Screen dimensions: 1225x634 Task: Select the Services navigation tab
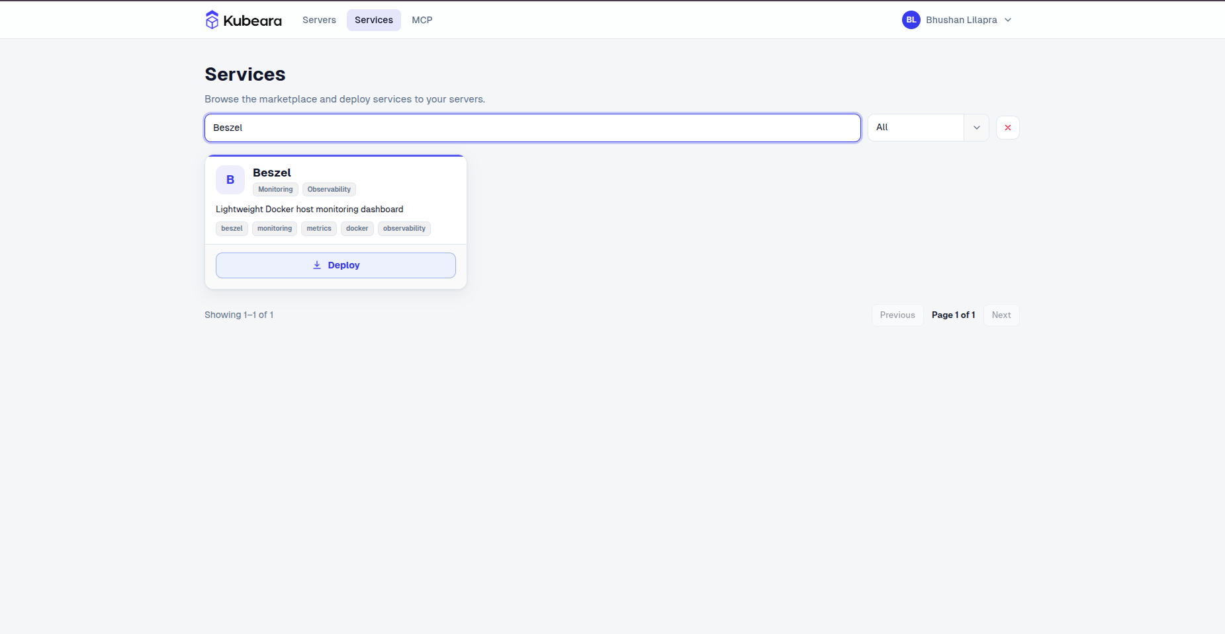(374, 20)
